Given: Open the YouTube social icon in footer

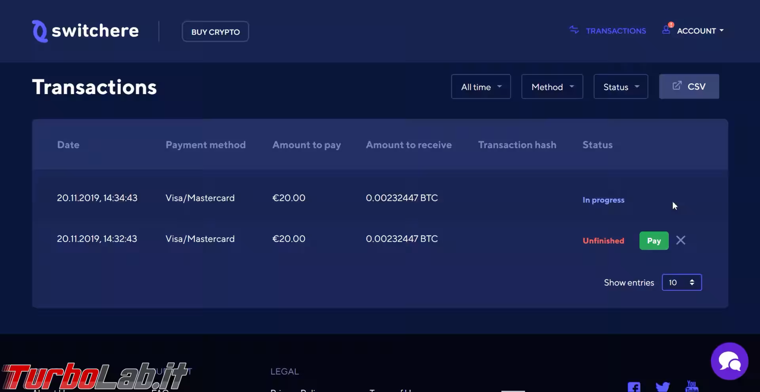Looking at the screenshot, I should pos(692,386).
